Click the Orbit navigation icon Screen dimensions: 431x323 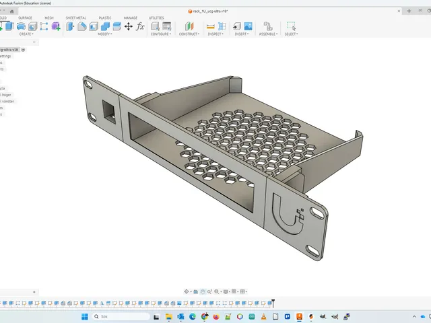click(x=187, y=291)
